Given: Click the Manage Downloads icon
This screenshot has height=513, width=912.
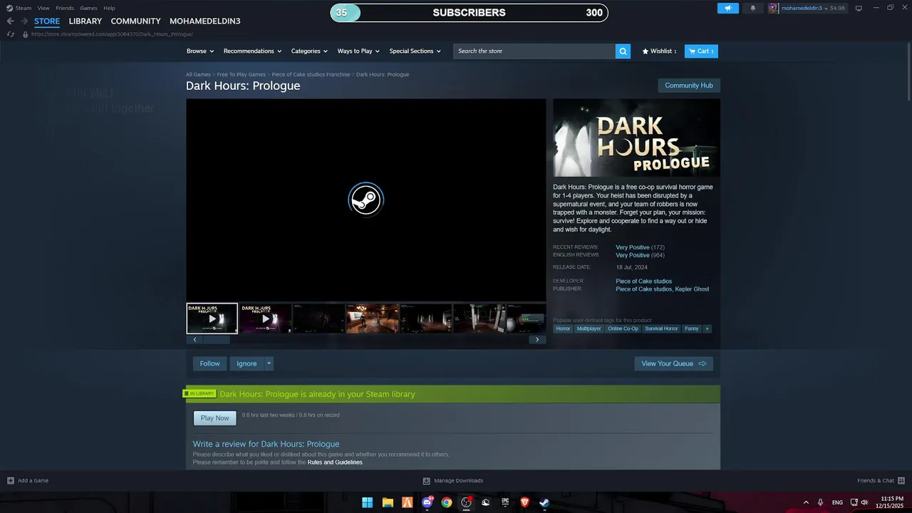Looking at the screenshot, I should pyautogui.click(x=426, y=480).
